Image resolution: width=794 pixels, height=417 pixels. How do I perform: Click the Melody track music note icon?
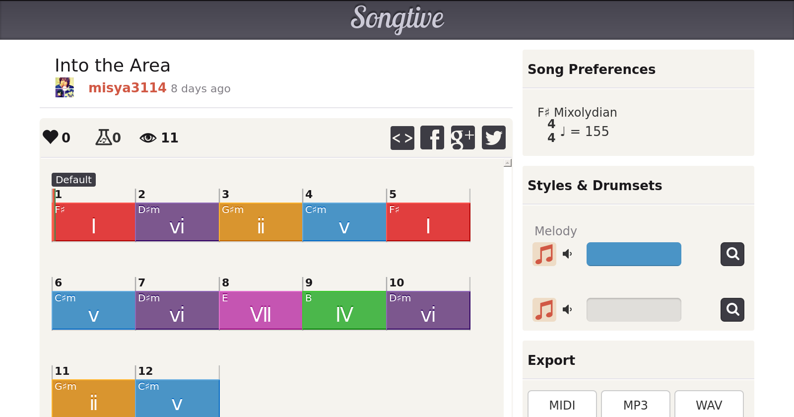[x=544, y=254]
